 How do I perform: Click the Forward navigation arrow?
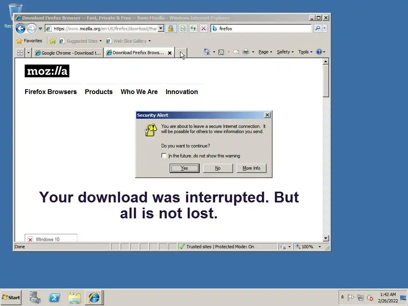(31, 28)
